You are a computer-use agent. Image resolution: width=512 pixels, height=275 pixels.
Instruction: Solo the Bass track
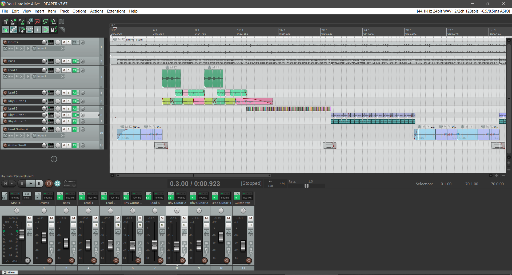tap(69, 61)
